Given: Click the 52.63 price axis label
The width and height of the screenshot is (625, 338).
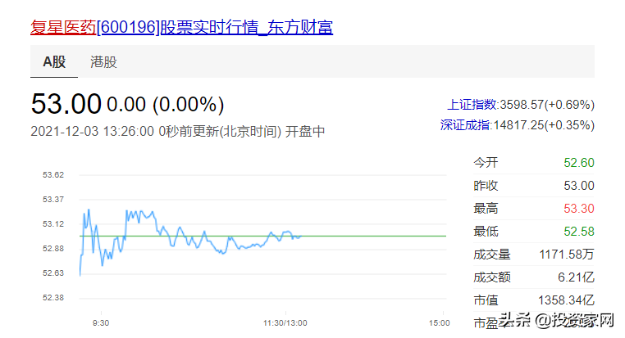Looking at the screenshot, I should [x=53, y=273].
